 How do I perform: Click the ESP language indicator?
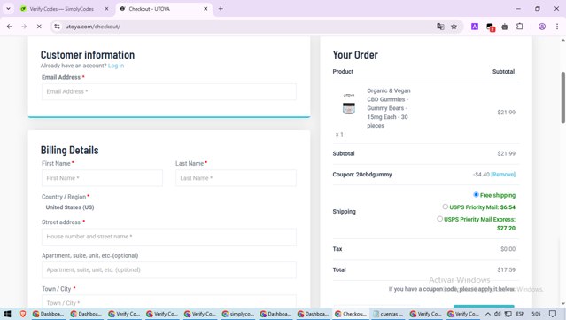pyautogui.click(x=520, y=314)
